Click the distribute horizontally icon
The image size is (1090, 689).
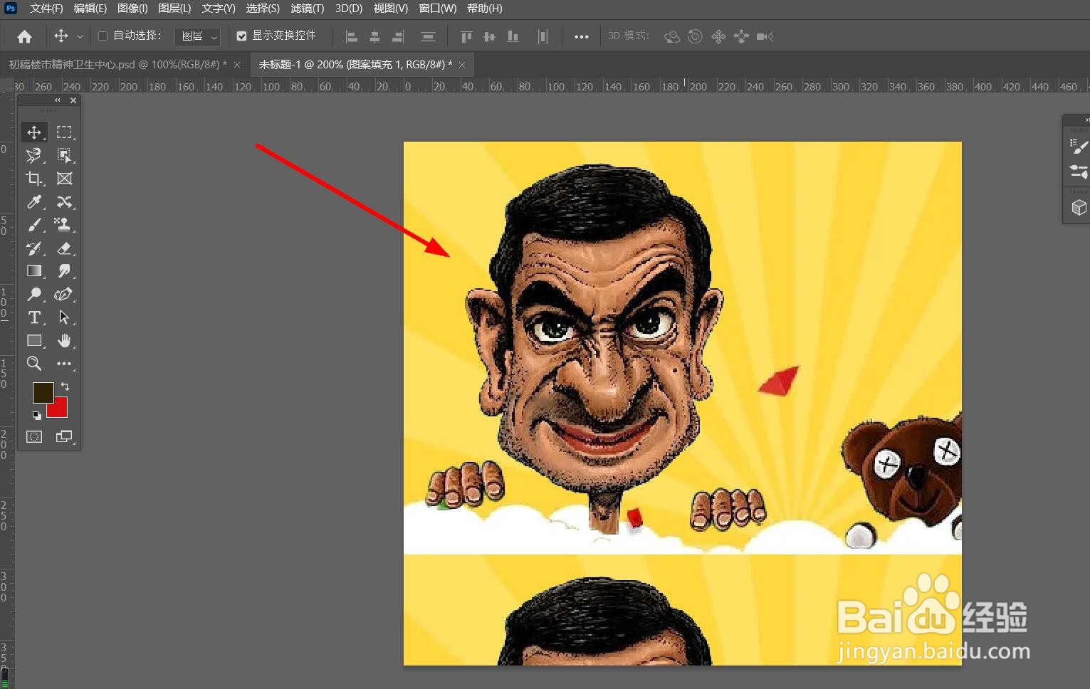pos(543,36)
